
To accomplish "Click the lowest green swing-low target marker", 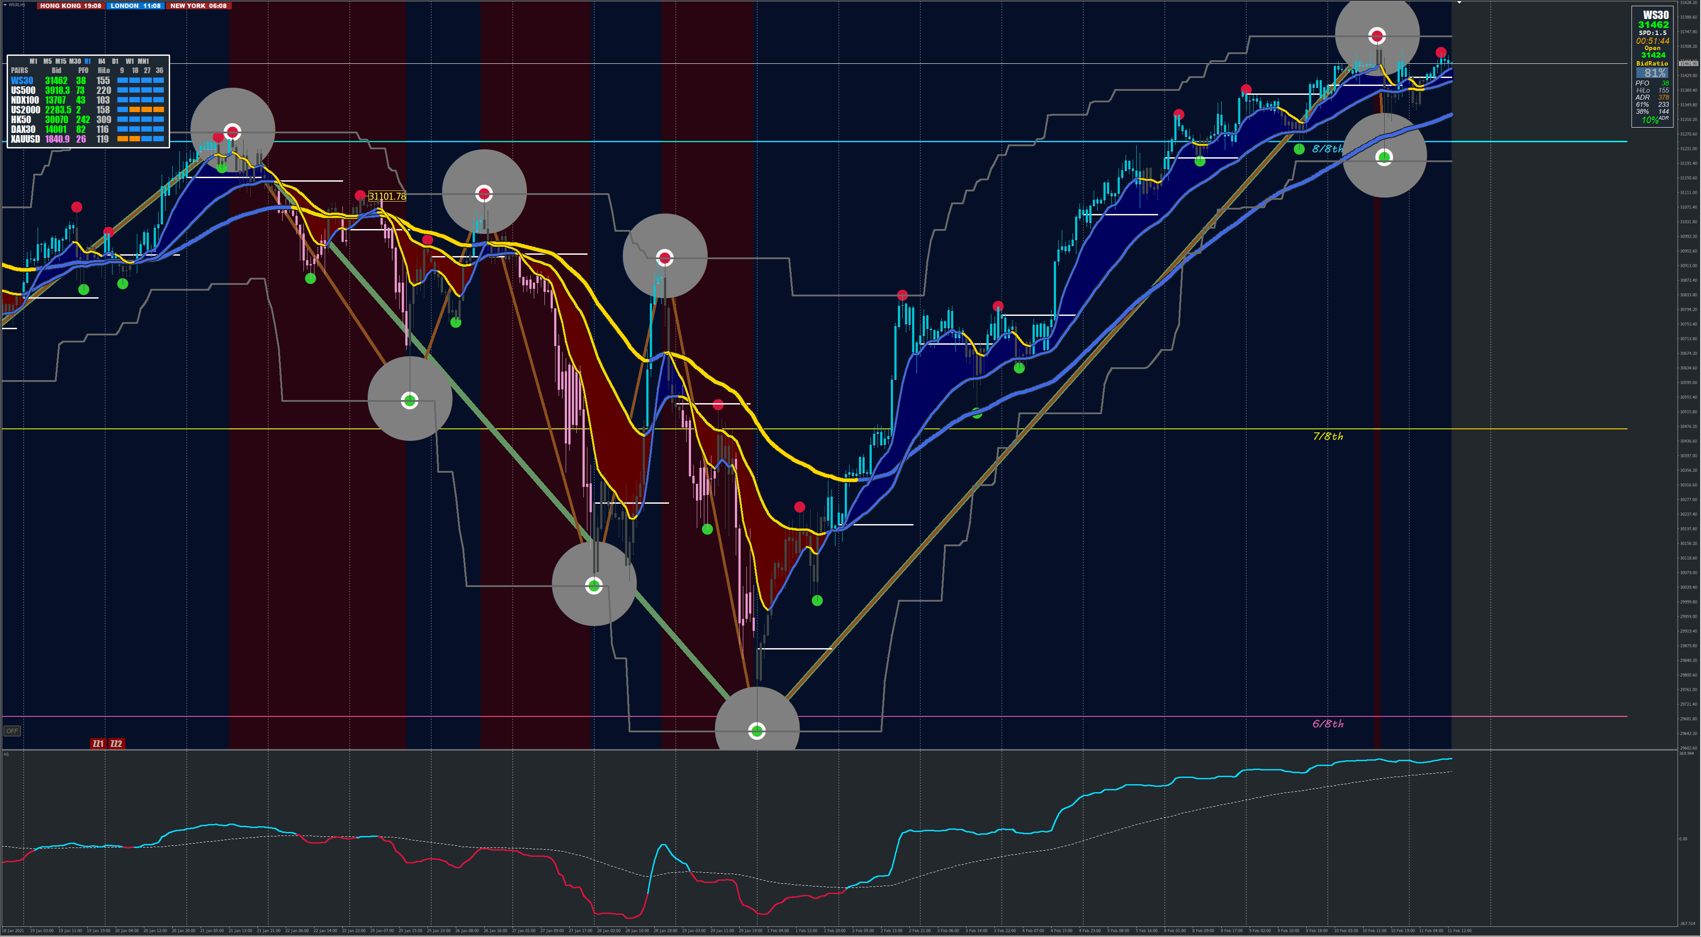I will point(757,730).
